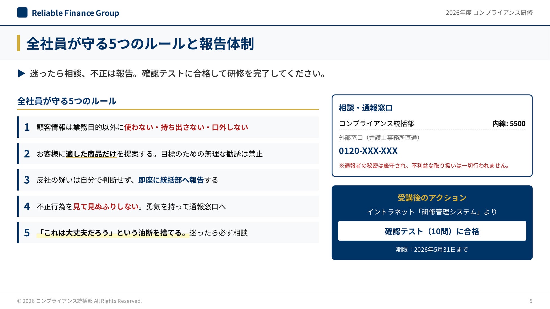
Task: Click the extension number 内線: 5500
Action: coord(509,124)
